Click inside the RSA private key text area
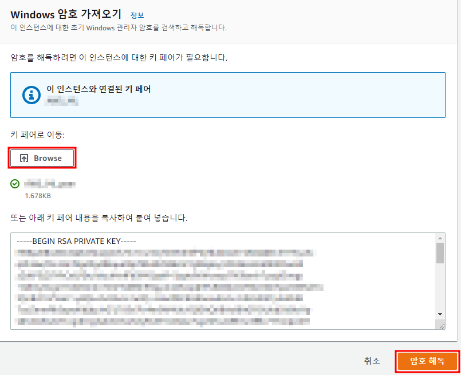 (223, 281)
